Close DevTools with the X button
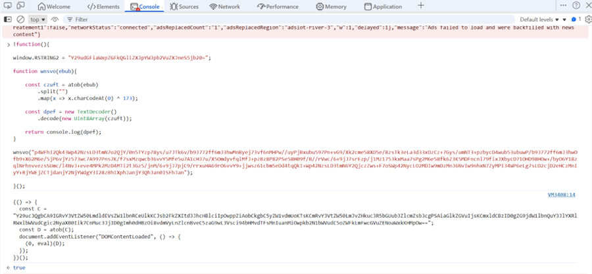Image resolution: width=592 pixels, height=274 pixels. (x=587, y=6)
